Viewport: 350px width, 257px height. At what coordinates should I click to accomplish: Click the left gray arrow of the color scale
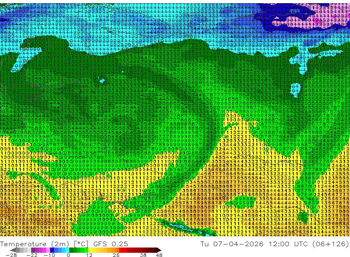[x=13, y=250]
